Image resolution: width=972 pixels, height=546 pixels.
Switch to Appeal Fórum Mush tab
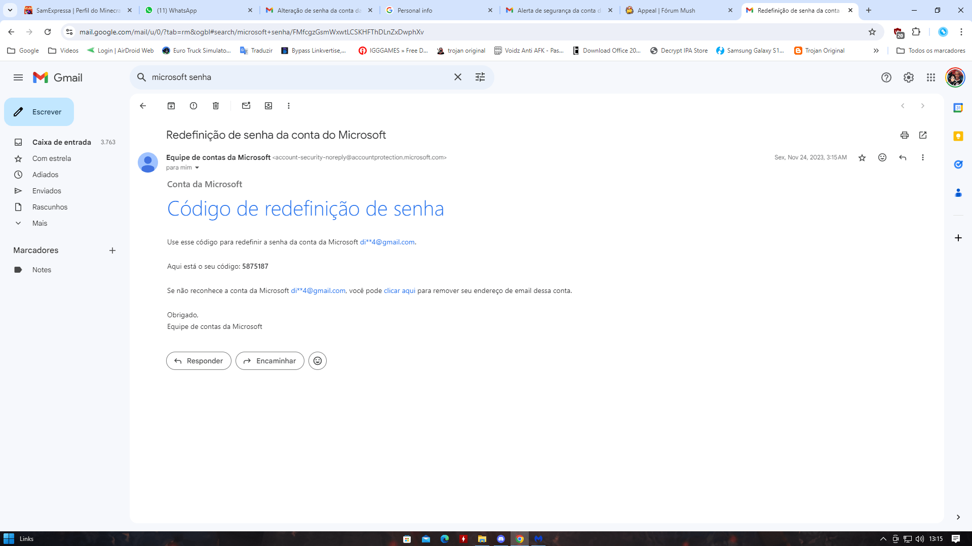coord(679,10)
